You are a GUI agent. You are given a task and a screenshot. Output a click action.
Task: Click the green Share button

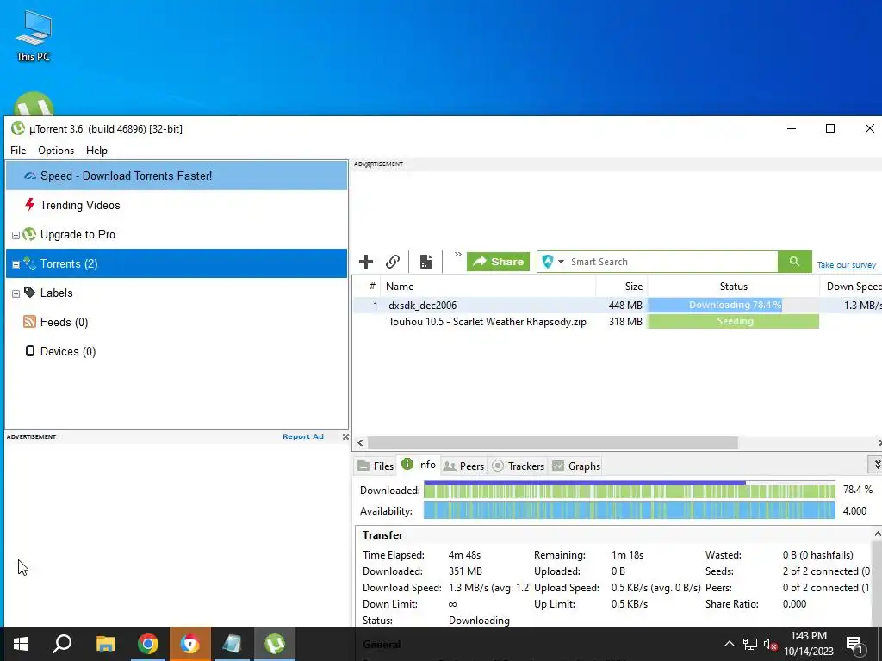pos(499,262)
